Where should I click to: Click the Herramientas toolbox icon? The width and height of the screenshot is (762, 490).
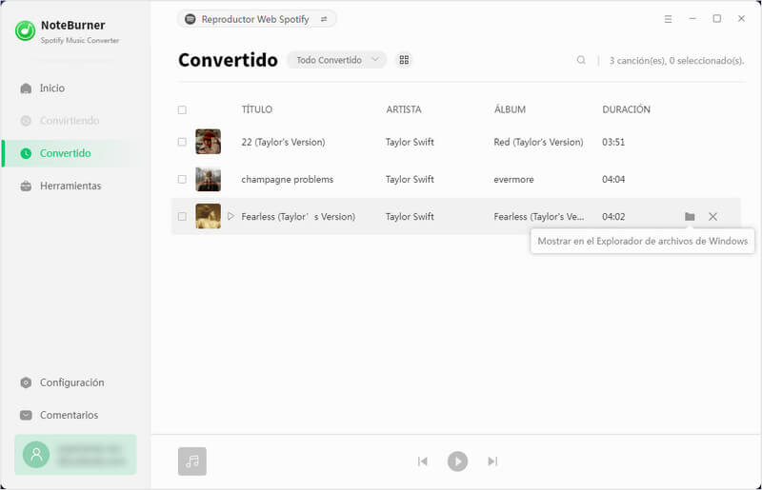click(x=27, y=186)
